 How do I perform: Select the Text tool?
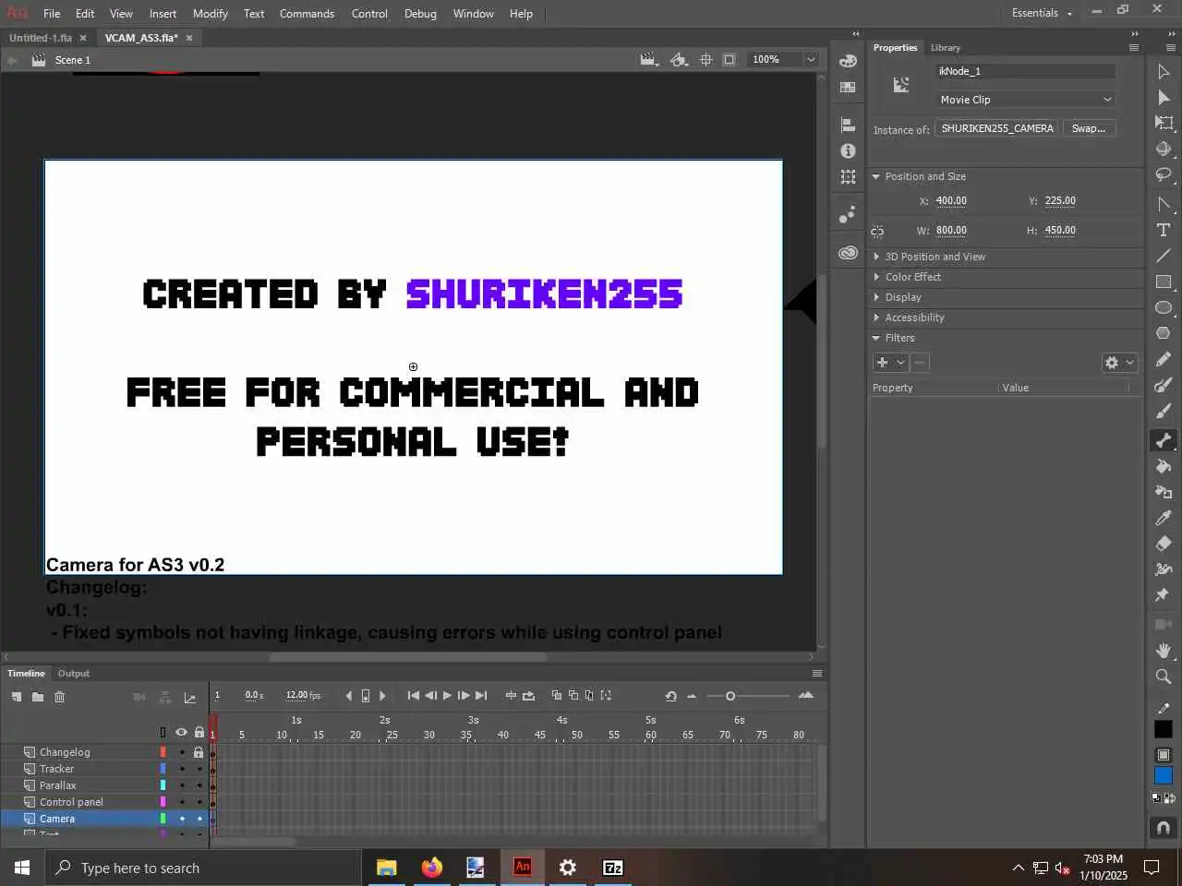tap(1164, 230)
